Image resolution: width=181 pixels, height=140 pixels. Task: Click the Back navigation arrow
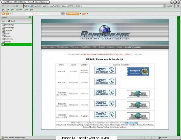tap(3, 6)
